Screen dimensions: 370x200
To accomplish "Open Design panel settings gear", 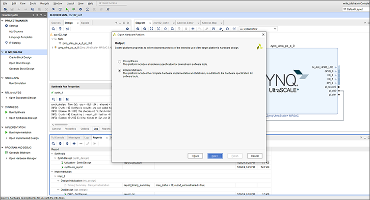I will click(127, 29).
